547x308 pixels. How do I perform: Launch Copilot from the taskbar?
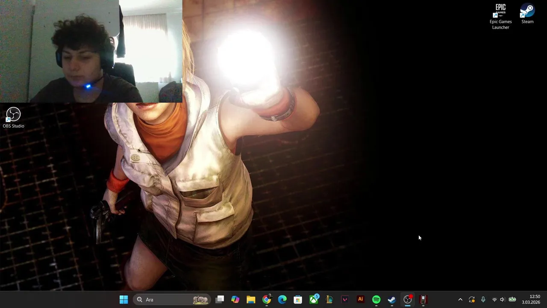pos(235,299)
